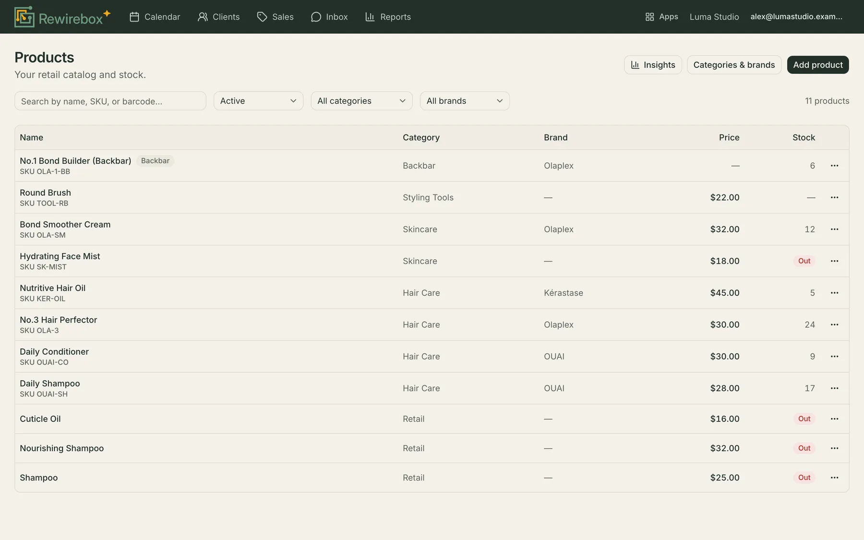The image size is (864, 540).
Task: Click the Backbar tag badge
Action: 155,161
